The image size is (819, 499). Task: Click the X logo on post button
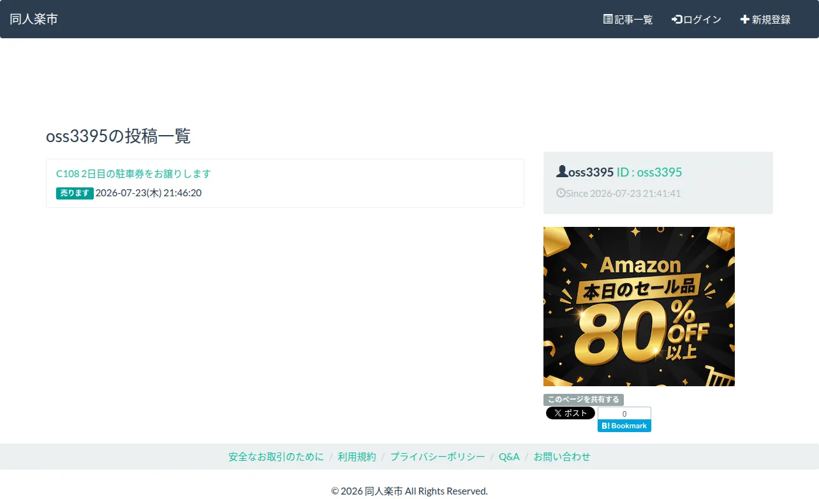click(x=558, y=413)
